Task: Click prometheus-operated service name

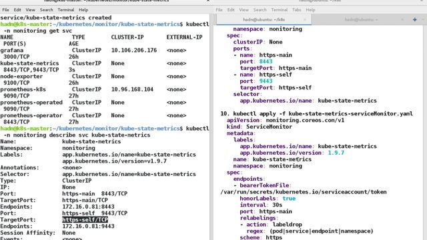Action: [x=31, y=103]
